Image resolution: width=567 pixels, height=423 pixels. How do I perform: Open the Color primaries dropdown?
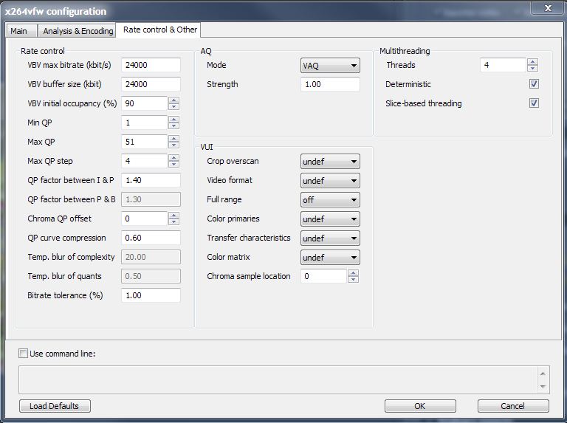point(330,219)
